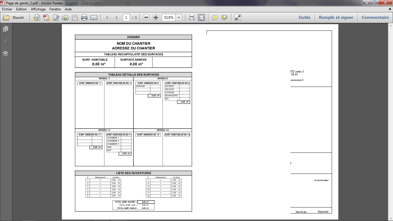This screenshot has height=221, width=393.
Task: Open the Fichier menu
Action: pos(7,9)
